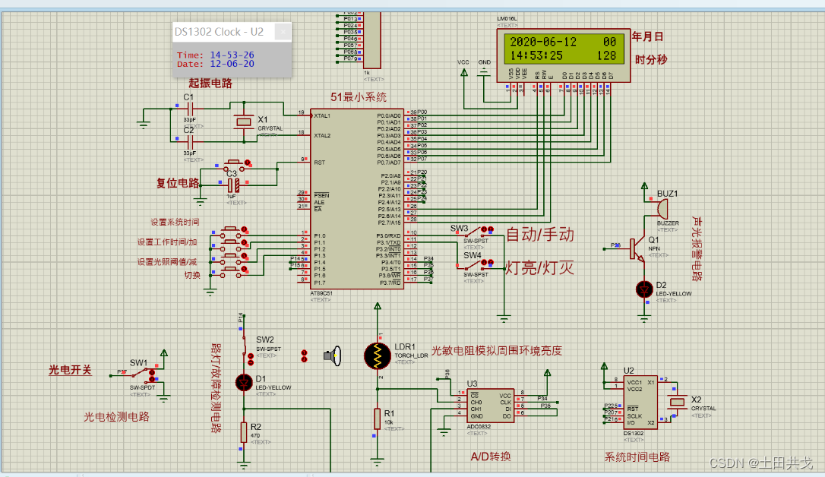Toggle switch SW2 above LED D1
This screenshot has height=477, width=825.
coord(245,346)
